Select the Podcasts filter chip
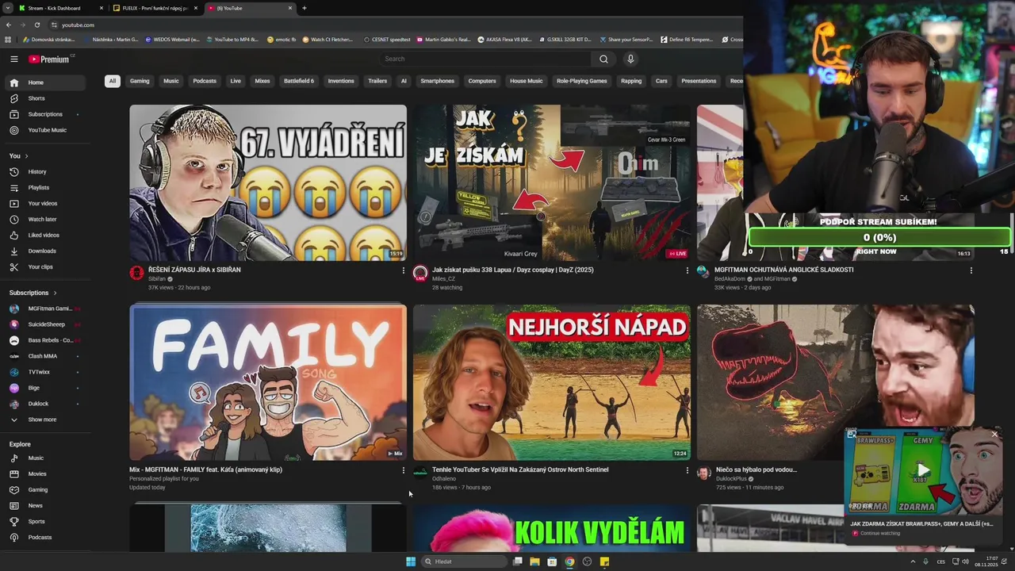1015x571 pixels. 205,81
